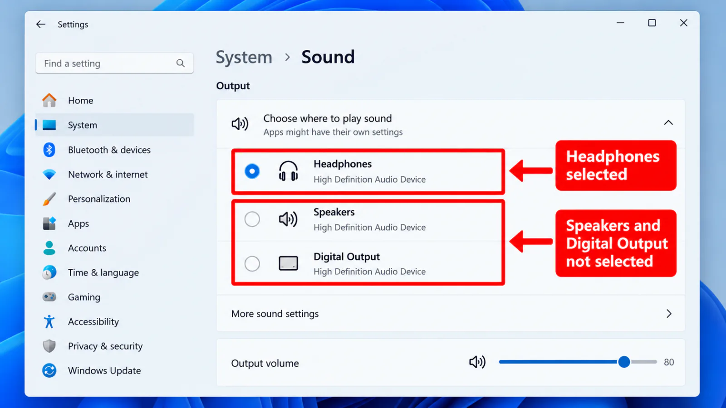Minimize the Settings window
The height and width of the screenshot is (408, 726).
pyautogui.click(x=620, y=23)
